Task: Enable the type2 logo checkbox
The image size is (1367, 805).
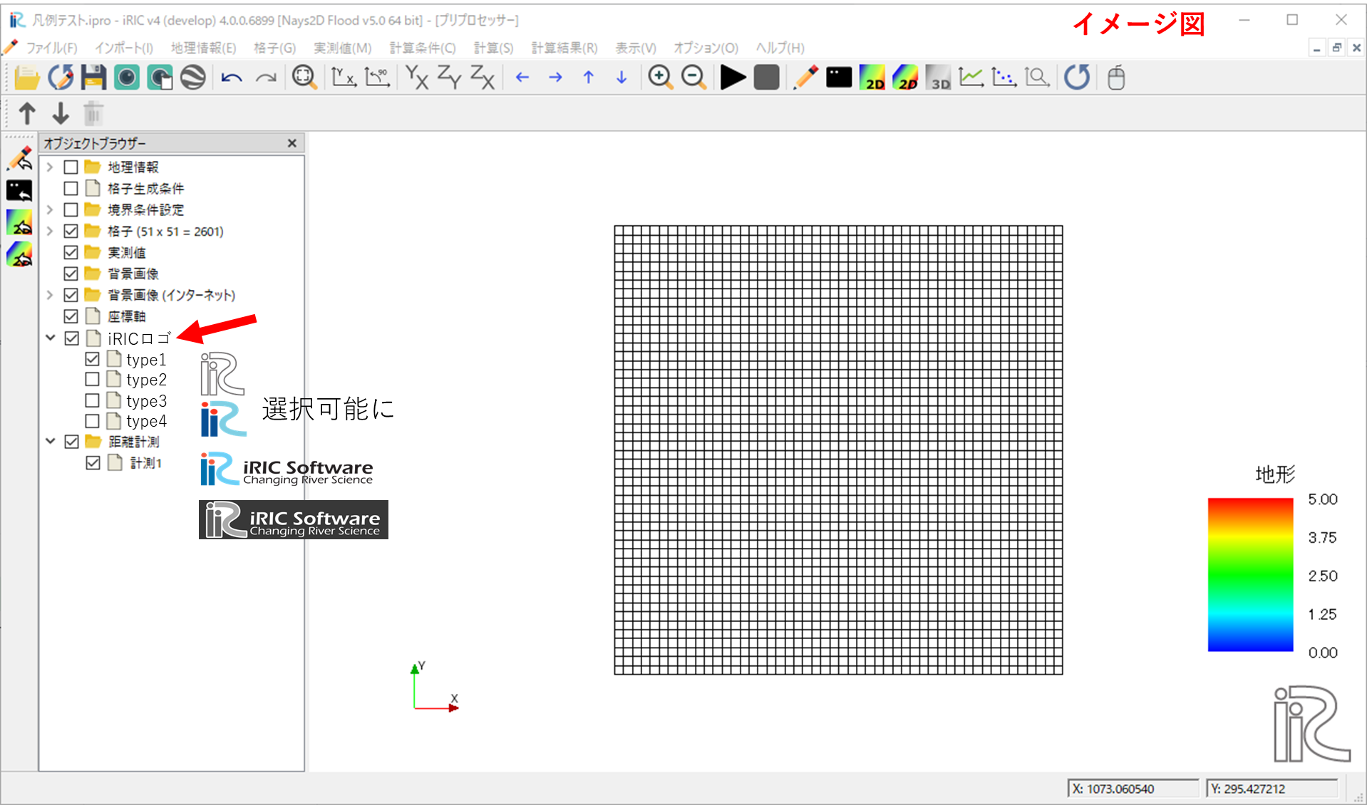Action: point(92,379)
